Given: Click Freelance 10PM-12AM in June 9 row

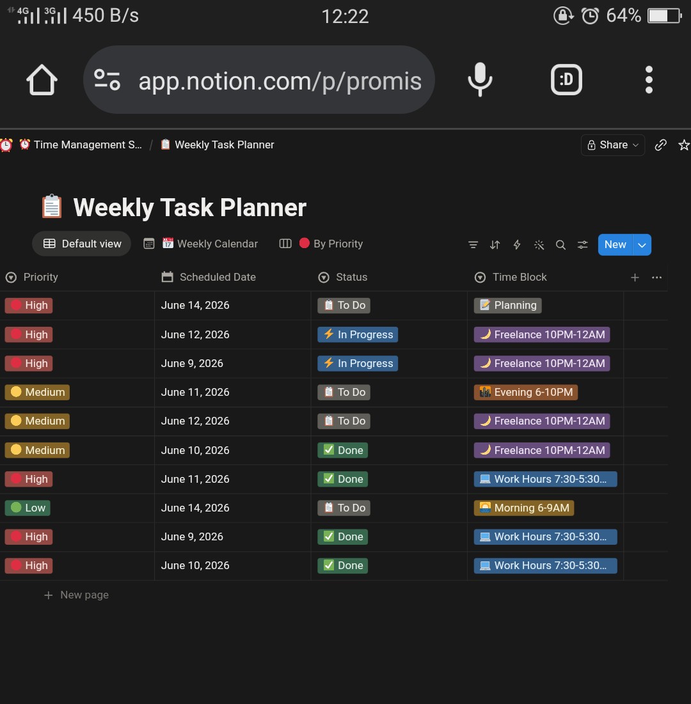Looking at the screenshot, I should (542, 363).
